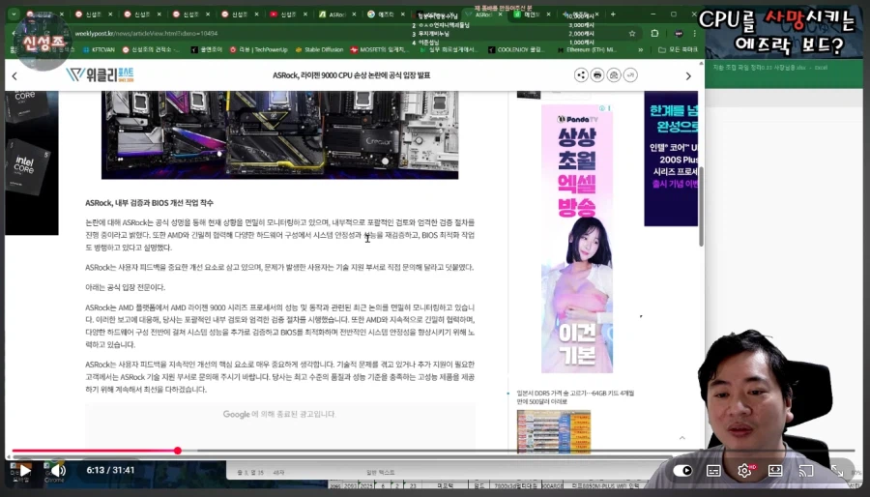Open the Ethereum (ETH) bookmark
Screen dimensions: 870x497
pyautogui.click(x=587, y=50)
